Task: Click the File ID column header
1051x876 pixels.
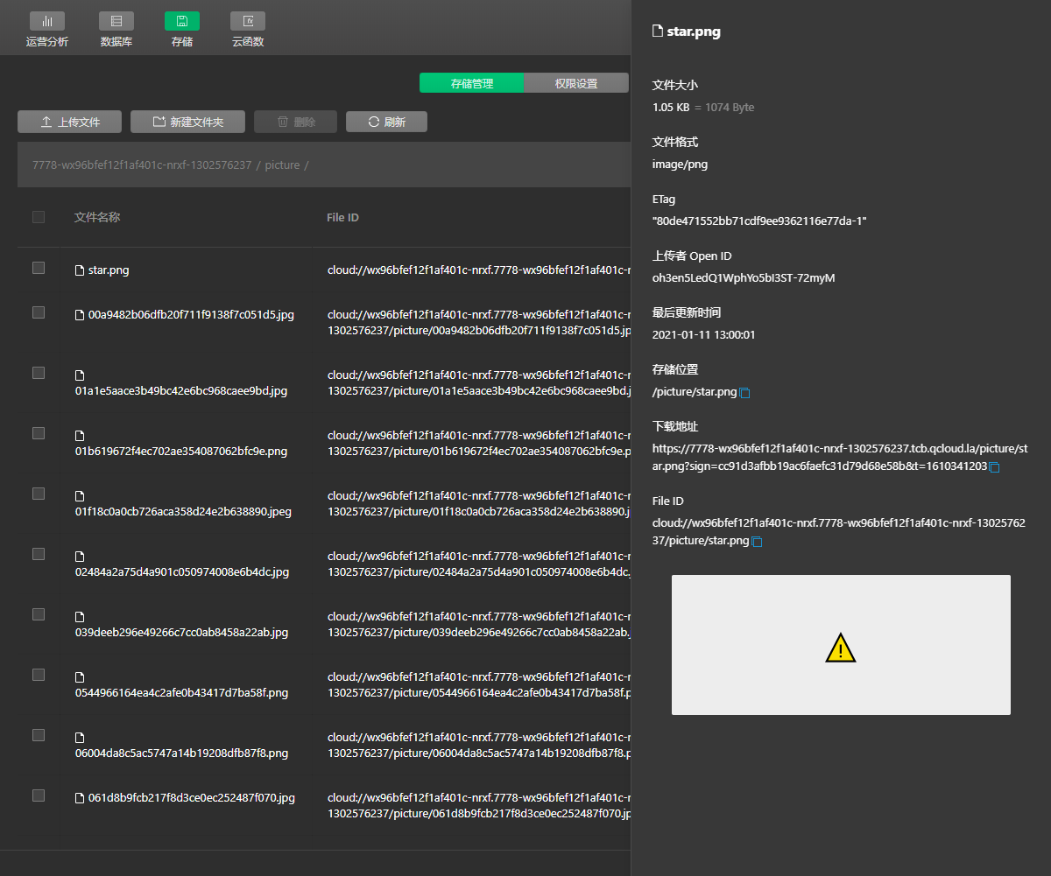Action: pos(342,217)
